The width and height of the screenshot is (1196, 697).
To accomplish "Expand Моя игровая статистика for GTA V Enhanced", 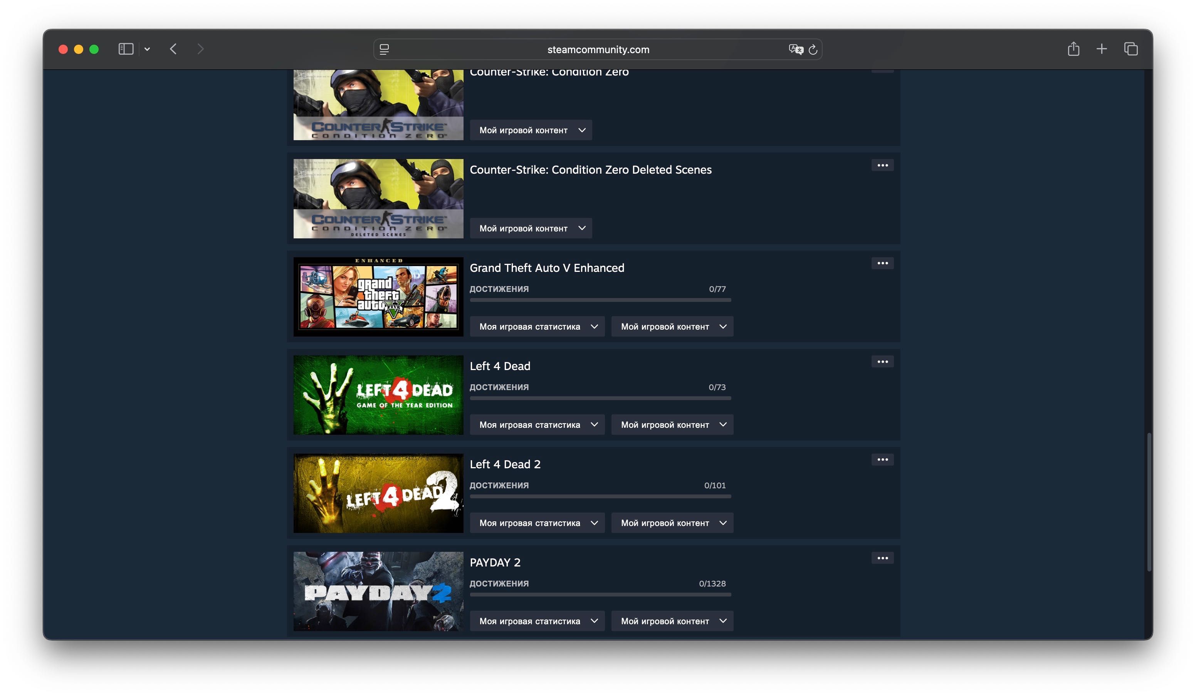I will tap(537, 327).
